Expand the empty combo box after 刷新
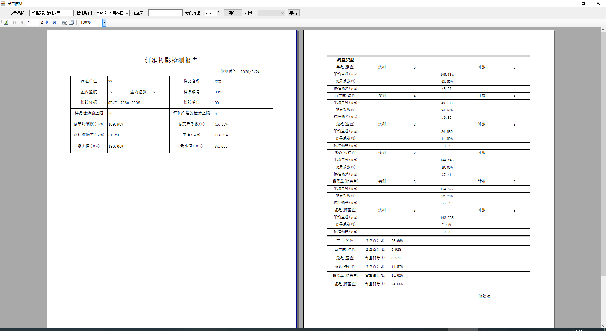606x331 pixels. tap(282, 13)
